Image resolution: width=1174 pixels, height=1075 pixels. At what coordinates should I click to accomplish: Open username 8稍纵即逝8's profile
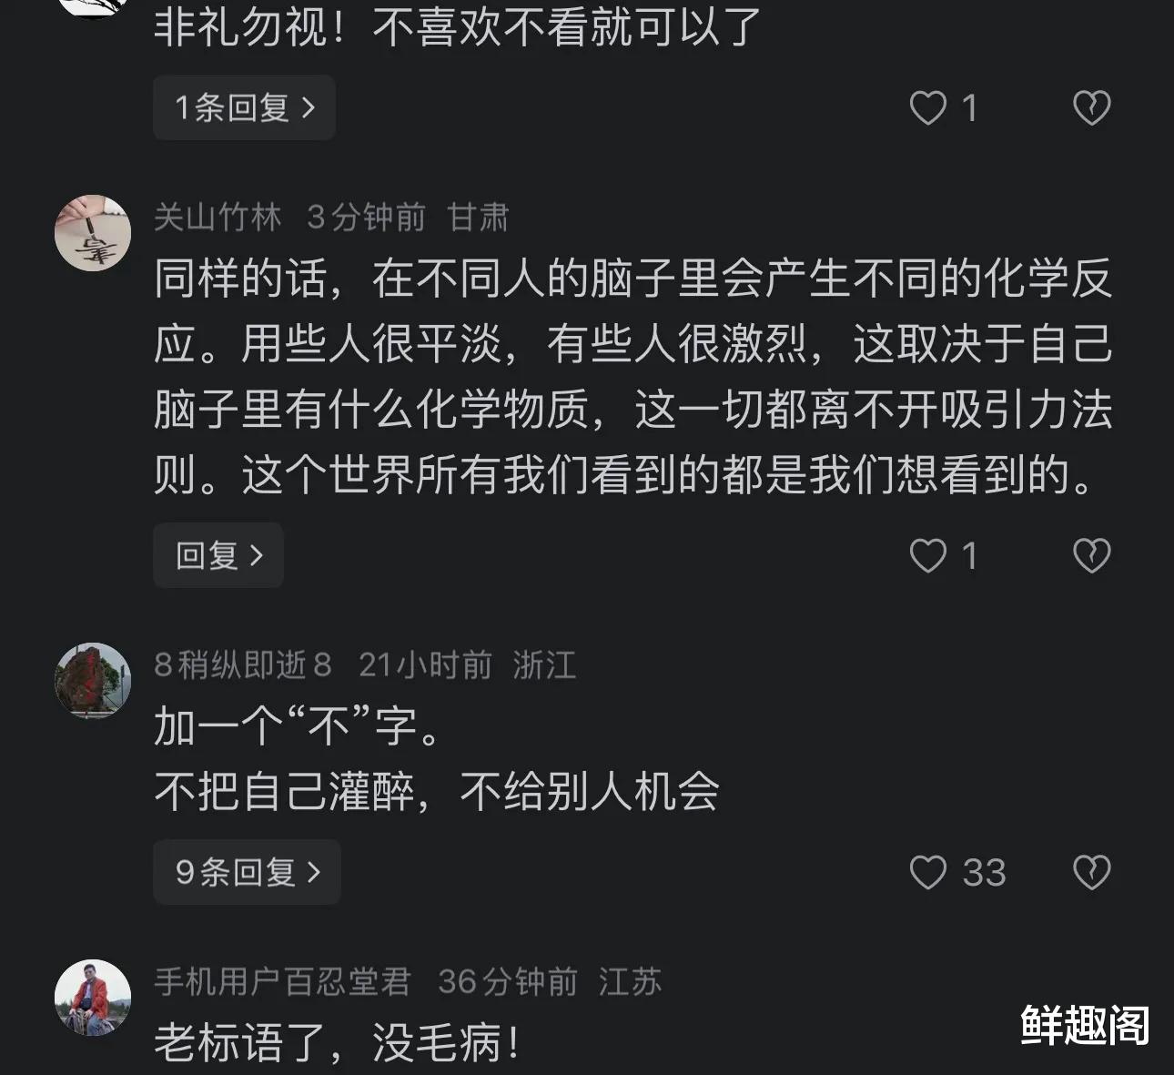(242, 665)
